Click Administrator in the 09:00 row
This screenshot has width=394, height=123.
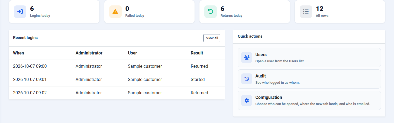[89, 66]
